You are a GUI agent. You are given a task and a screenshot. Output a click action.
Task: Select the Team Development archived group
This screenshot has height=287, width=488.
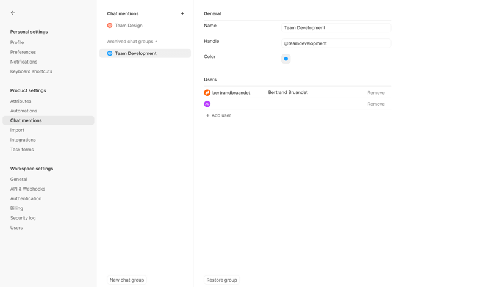click(x=145, y=53)
